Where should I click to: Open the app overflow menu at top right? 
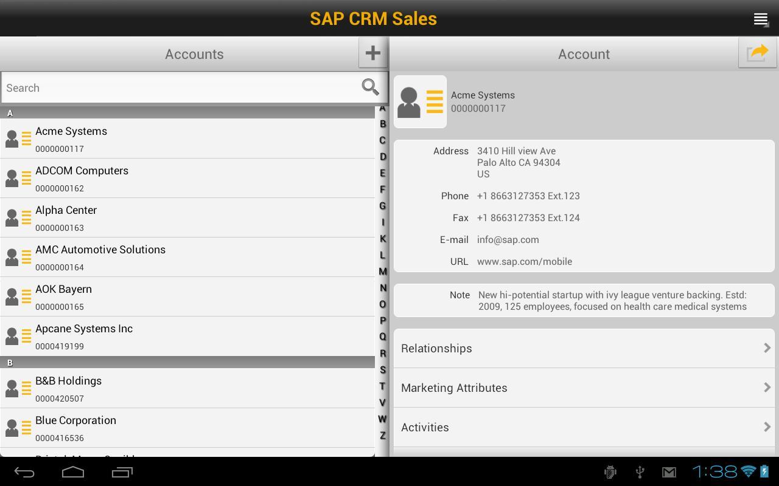760,19
